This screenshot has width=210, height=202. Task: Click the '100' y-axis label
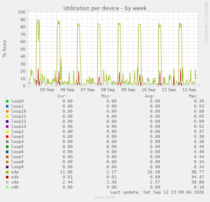[22, 12]
